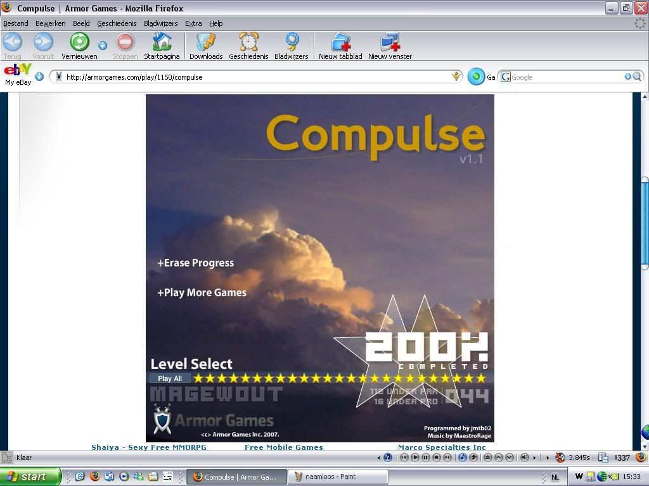This screenshot has height=486, width=649.
Task: Click +Erase Progress in the game
Action: (x=196, y=263)
